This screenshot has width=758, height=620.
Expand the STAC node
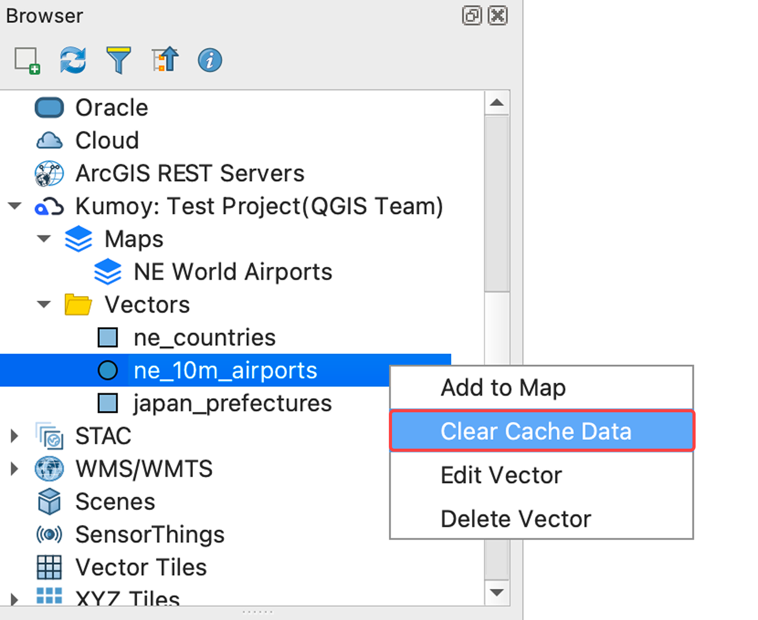click(15, 436)
